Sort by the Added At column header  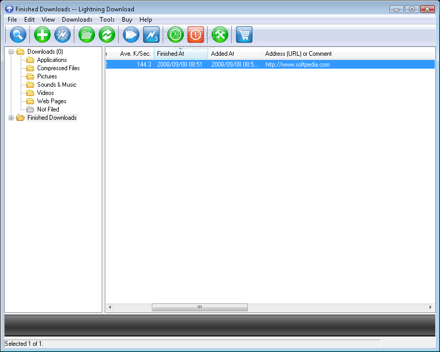point(235,54)
